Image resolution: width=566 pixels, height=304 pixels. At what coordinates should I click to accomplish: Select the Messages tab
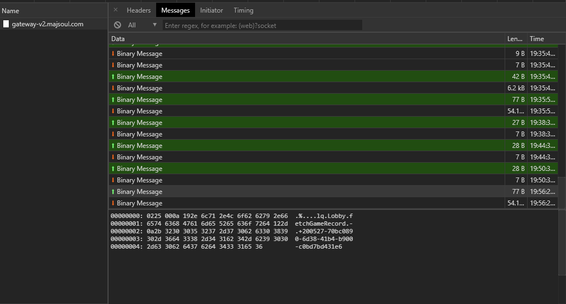click(x=175, y=10)
